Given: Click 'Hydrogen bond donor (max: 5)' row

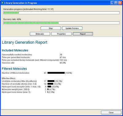Looking at the screenshot, I should pyautogui.click(x=28, y=92).
